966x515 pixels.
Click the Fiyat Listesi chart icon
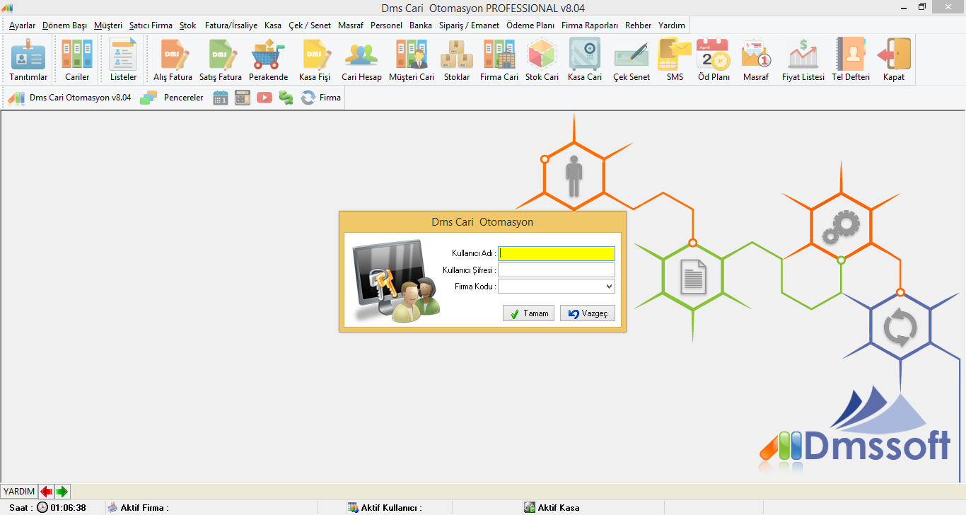tap(803, 54)
